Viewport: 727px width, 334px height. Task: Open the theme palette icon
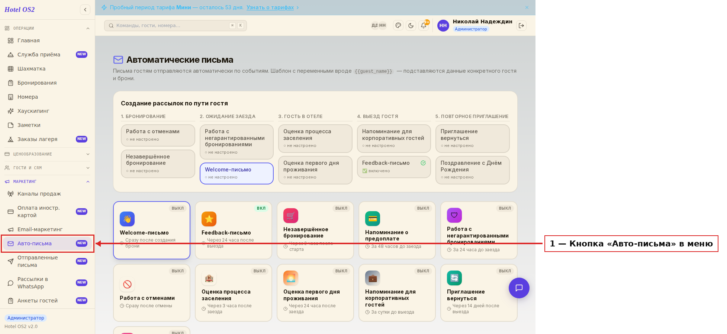[398, 26]
